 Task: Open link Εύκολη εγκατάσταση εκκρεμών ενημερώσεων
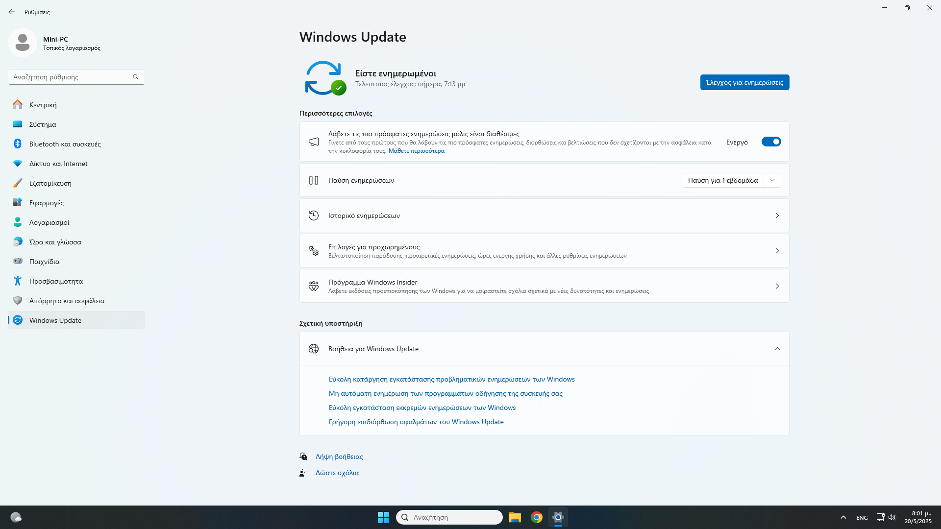click(422, 408)
